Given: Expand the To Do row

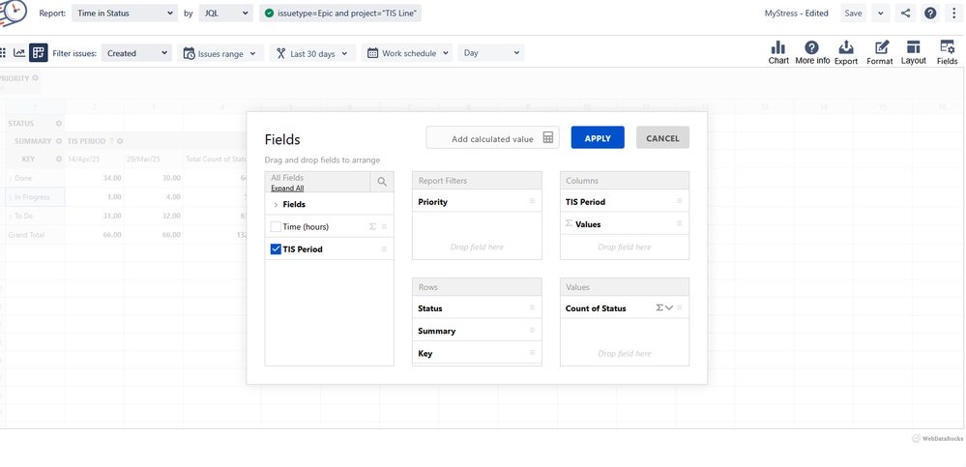Looking at the screenshot, I should (x=10, y=216).
